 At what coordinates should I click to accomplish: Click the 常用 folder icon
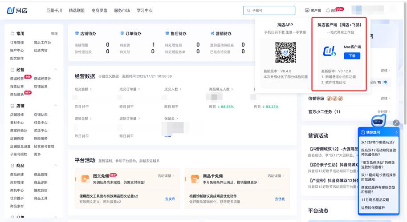point(12,34)
